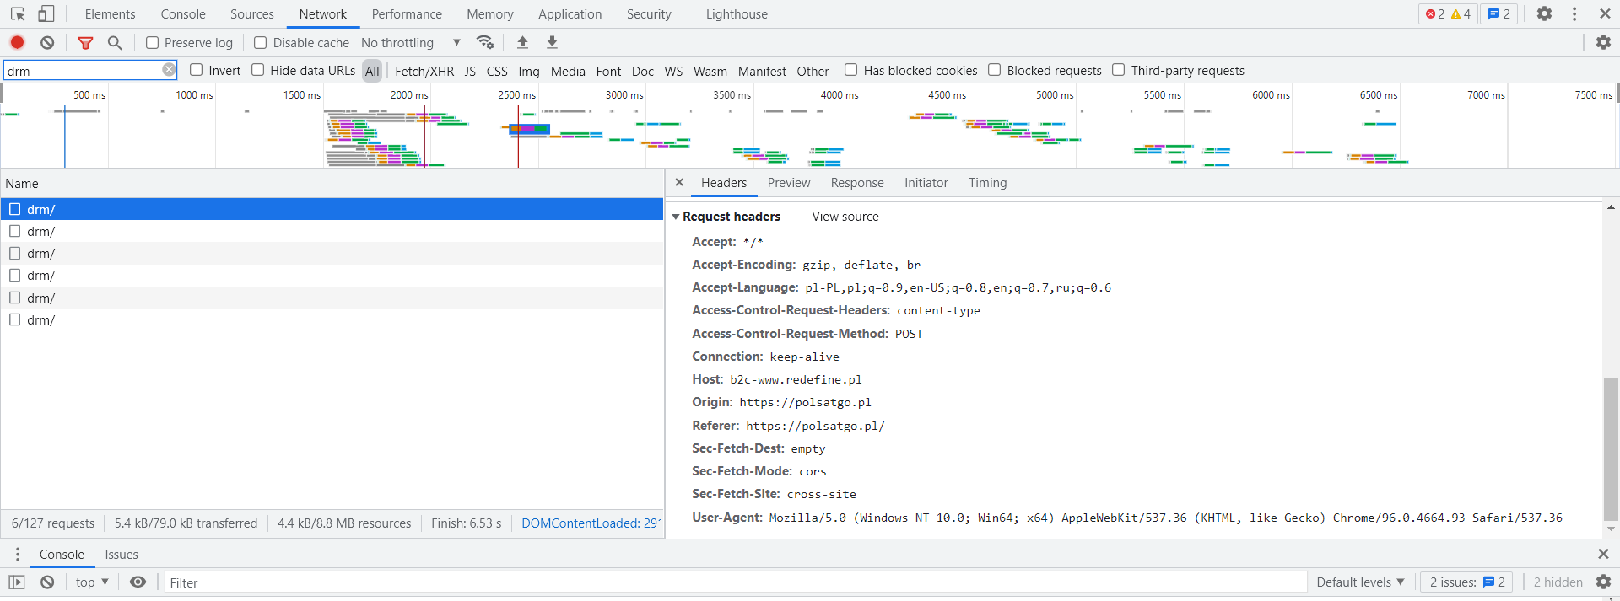Import HAR file upload arrow icon
The height and width of the screenshot is (601, 1620).
(x=522, y=42)
